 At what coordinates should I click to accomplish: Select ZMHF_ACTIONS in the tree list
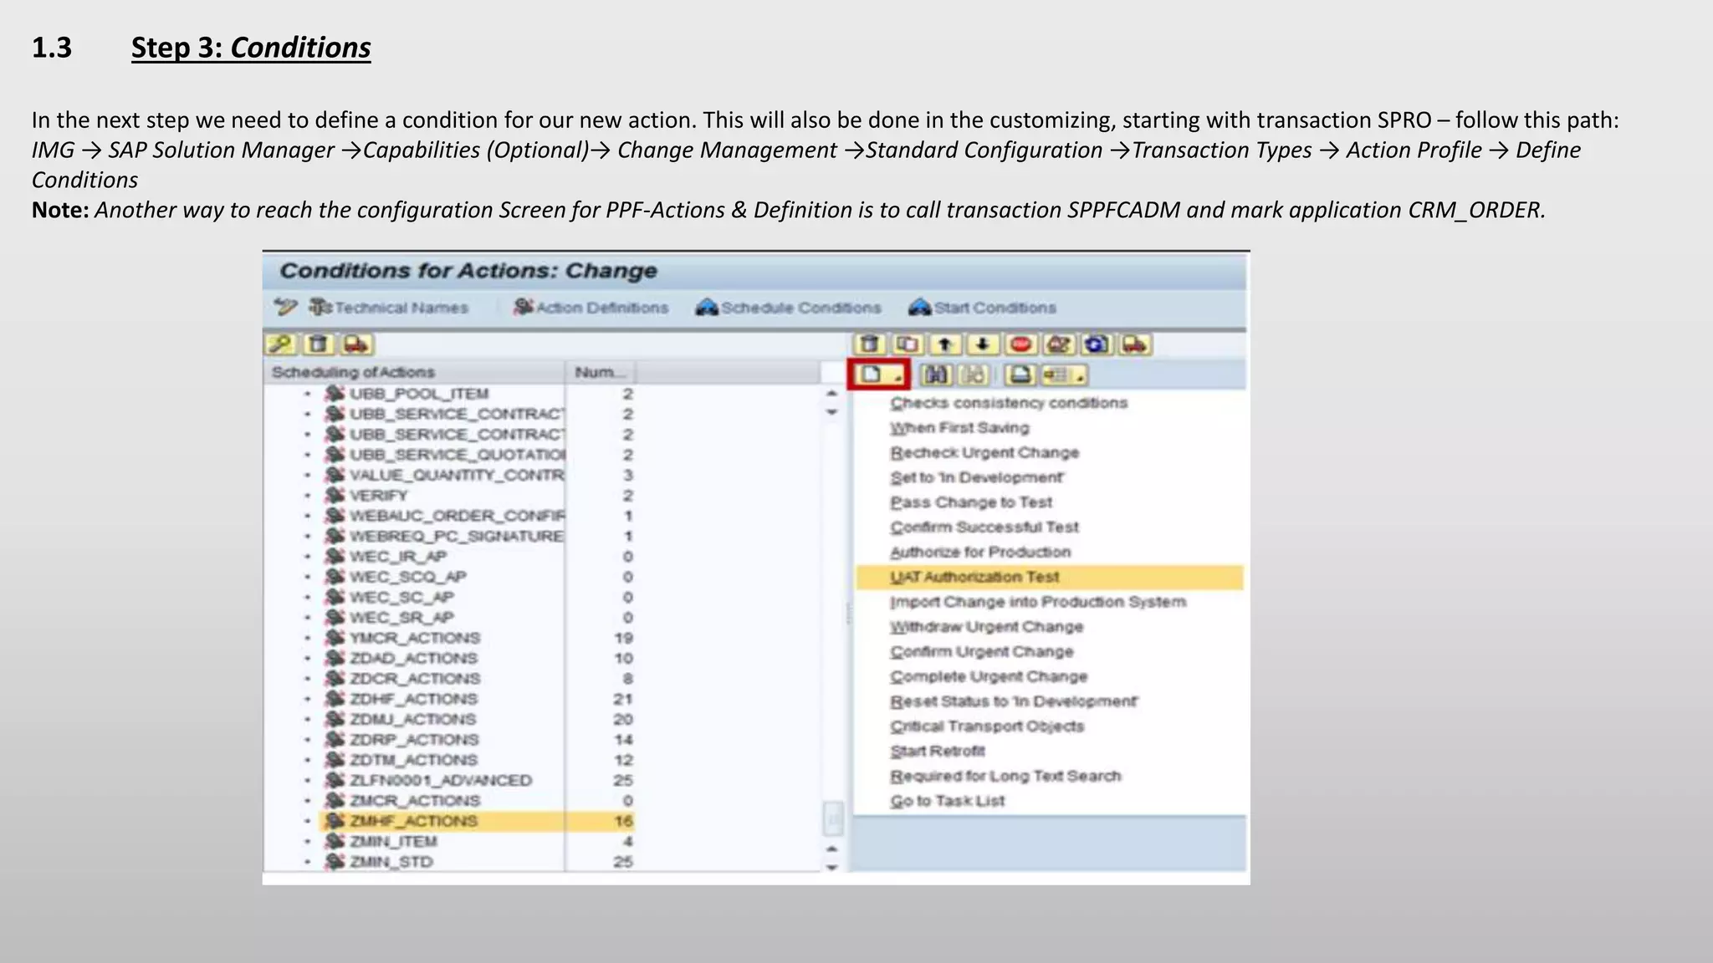[413, 821]
